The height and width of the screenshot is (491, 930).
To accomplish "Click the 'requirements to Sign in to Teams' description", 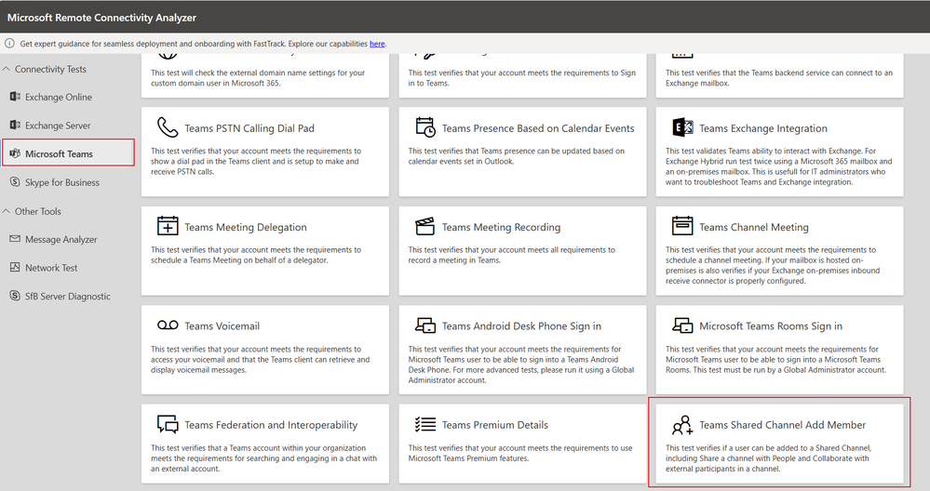I will tap(522, 77).
